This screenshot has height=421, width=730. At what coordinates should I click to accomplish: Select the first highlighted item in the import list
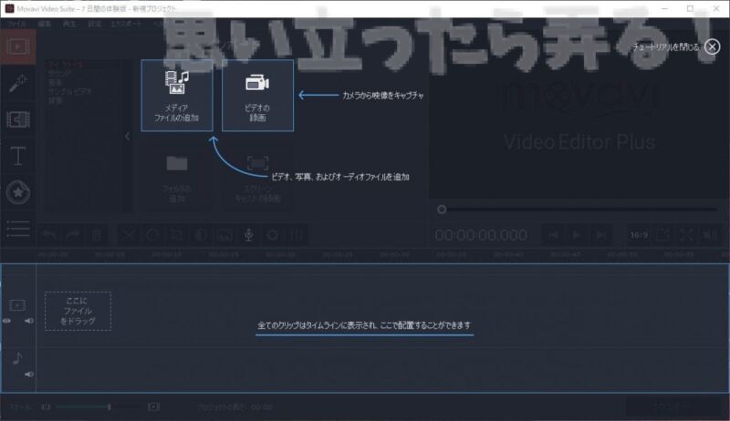pos(66,65)
